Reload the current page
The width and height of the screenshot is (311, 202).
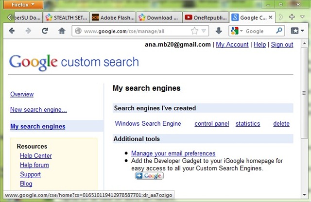point(45,31)
